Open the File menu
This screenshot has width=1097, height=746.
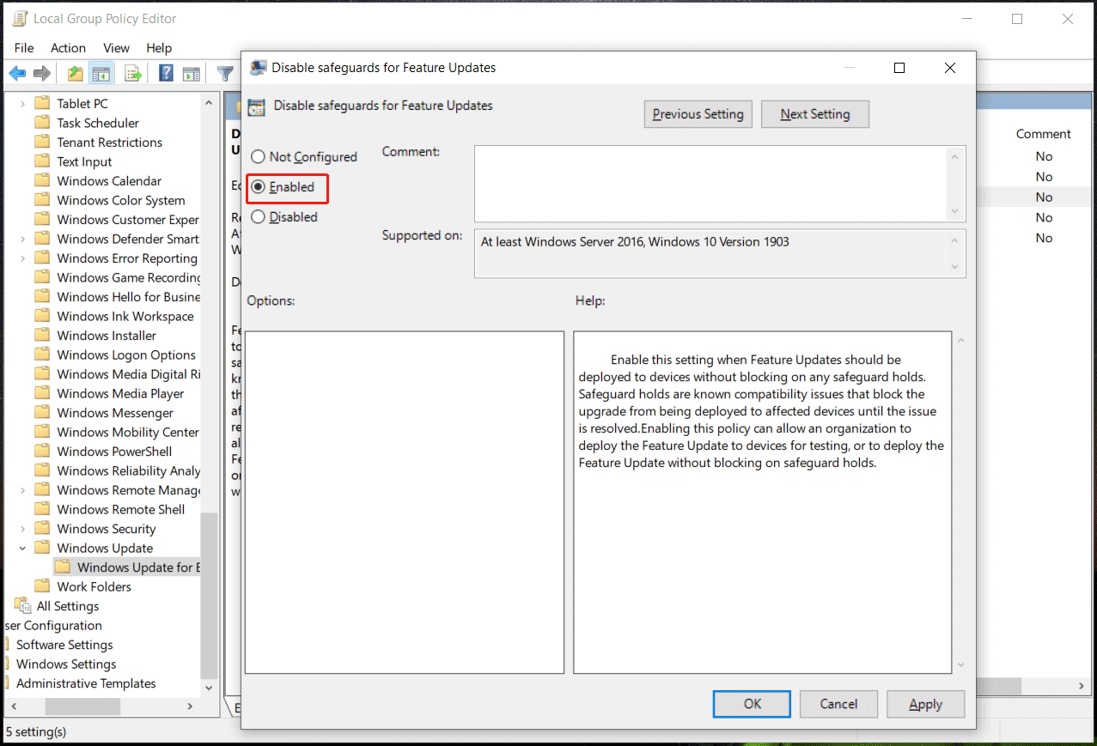pyautogui.click(x=24, y=48)
